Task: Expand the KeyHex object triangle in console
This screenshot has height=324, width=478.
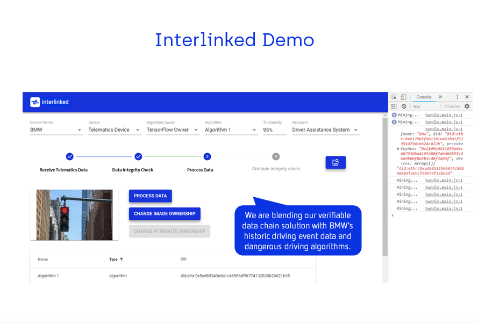Action: point(398,149)
